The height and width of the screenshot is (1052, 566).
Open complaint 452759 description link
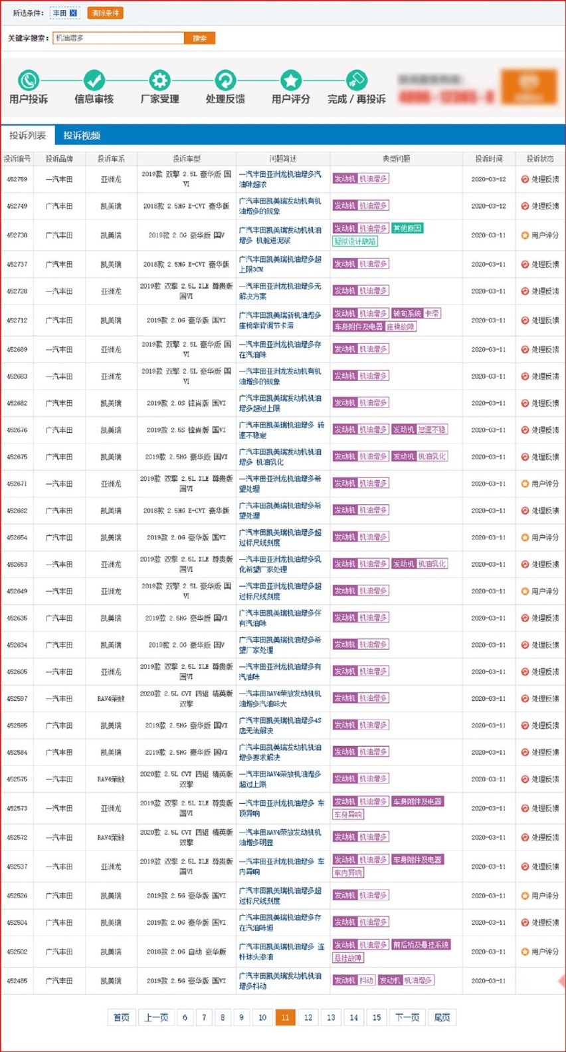point(280,179)
